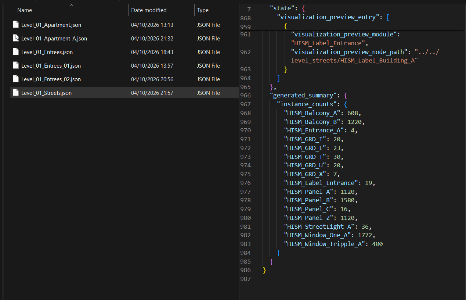Image resolution: width=466 pixels, height=300 pixels.
Task: Click the date 04/10/2026 21:32
Action: pyautogui.click(x=152, y=39)
